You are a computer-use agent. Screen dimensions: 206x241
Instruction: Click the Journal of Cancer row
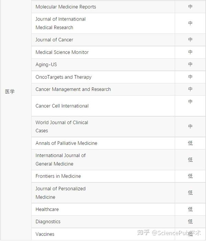coord(54,40)
